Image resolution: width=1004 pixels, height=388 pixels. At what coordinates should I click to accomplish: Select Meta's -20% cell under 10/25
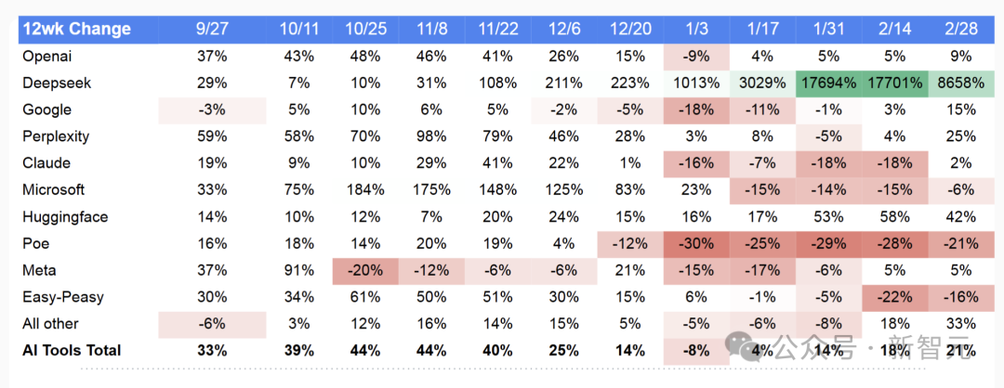pos(365,270)
